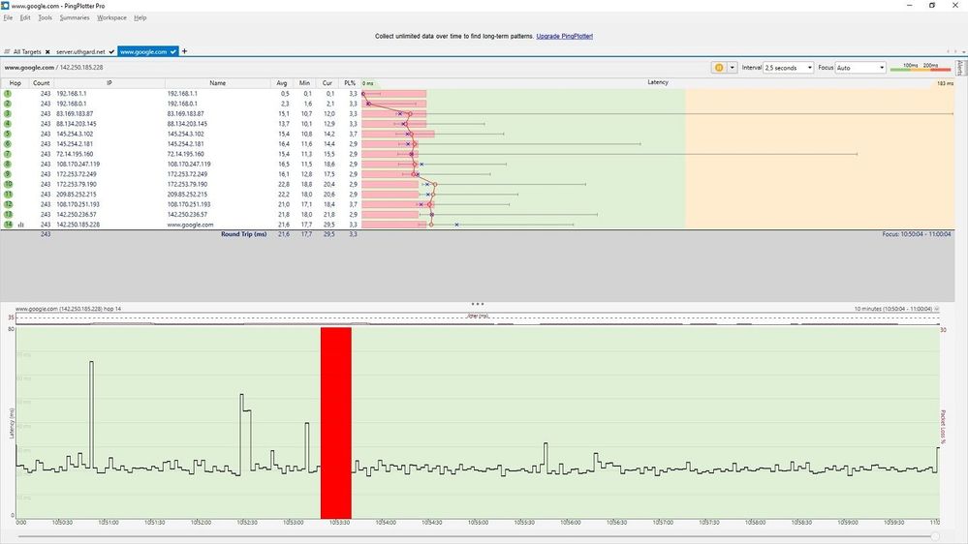Click the scrollbar thumb at right end of timeline
The image size is (968, 544).
coord(936,536)
